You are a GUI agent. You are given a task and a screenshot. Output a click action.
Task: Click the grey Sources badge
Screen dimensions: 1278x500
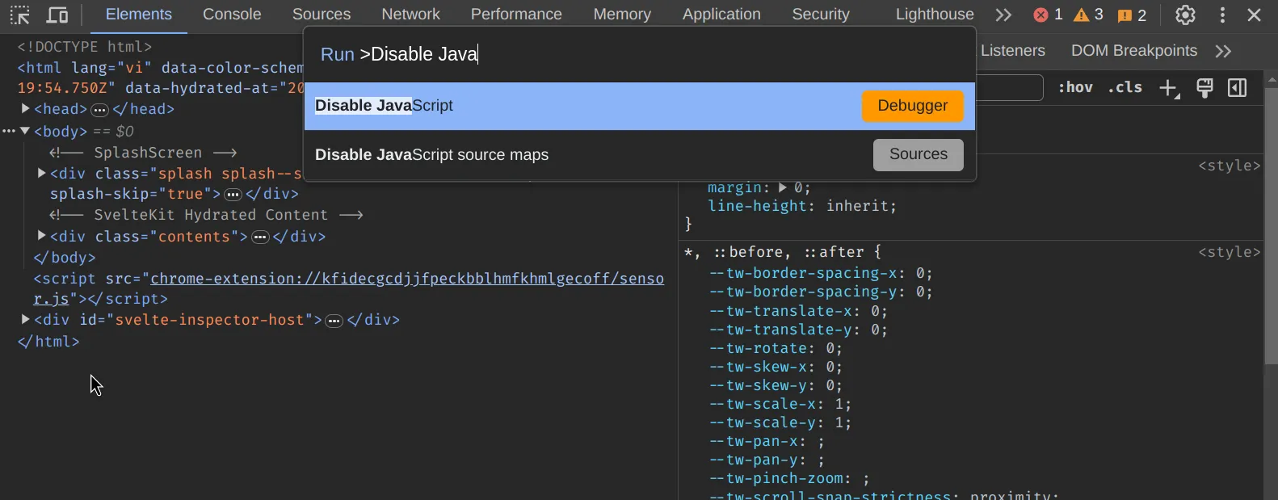point(919,154)
